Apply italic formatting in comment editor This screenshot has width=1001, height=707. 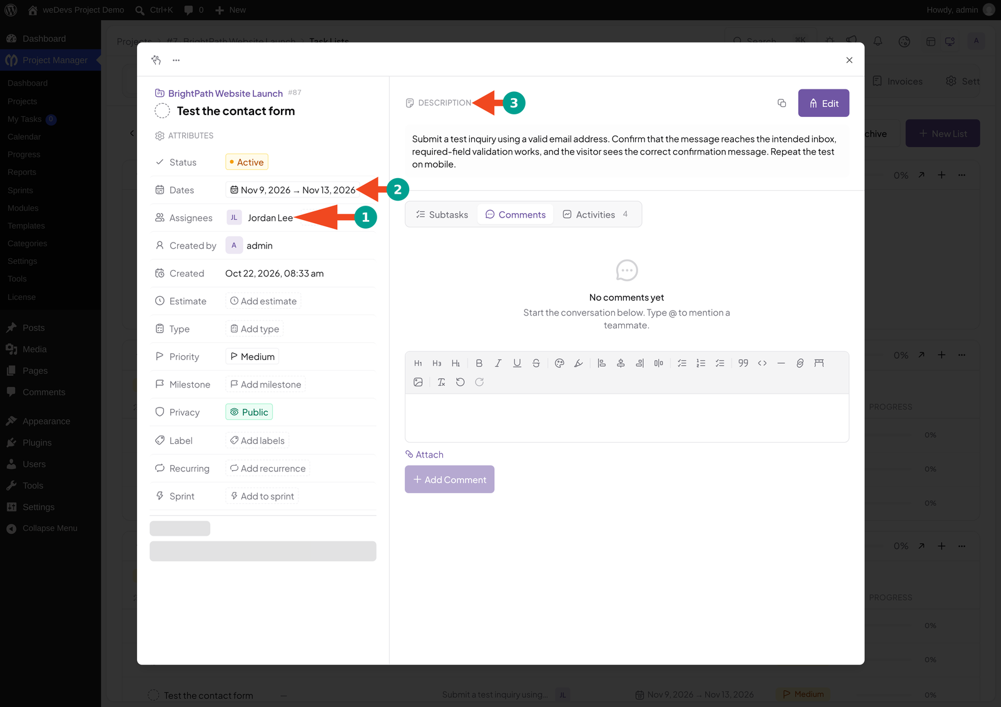(x=498, y=363)
